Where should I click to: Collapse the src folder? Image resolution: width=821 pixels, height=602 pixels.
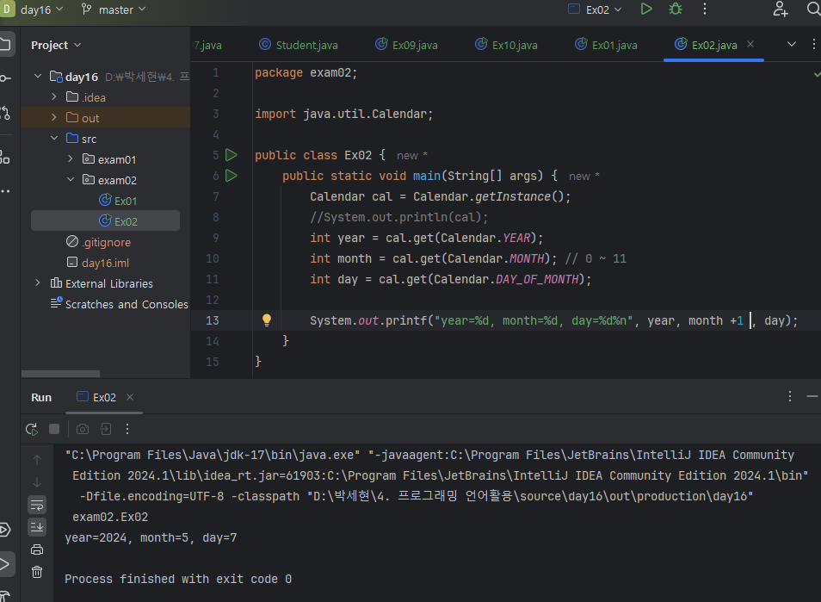coord(54,139)
